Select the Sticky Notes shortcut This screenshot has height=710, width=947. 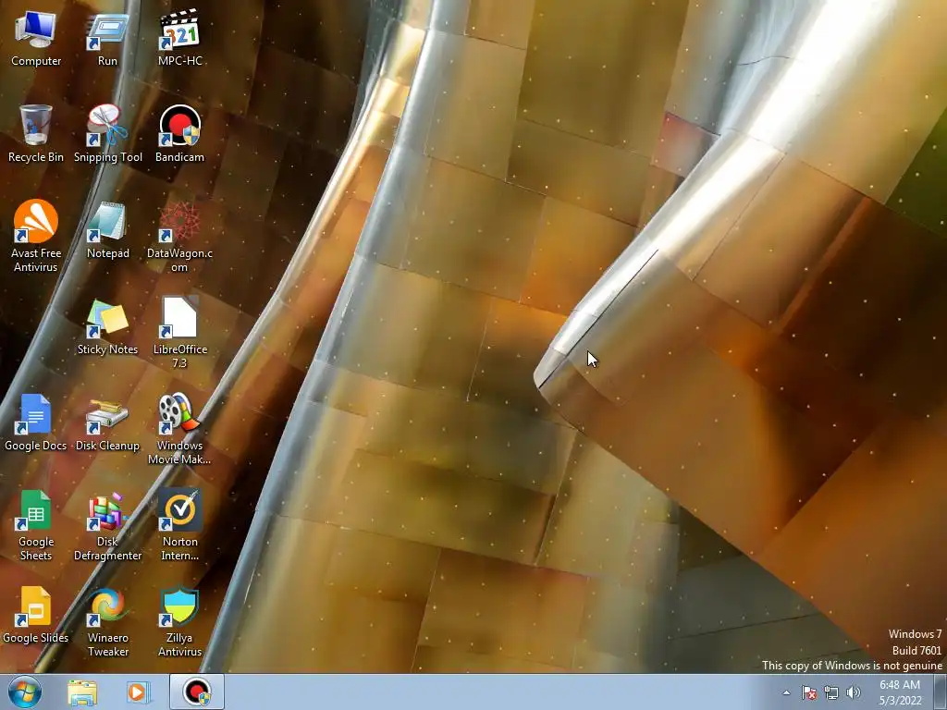click(x=107, y=326)
